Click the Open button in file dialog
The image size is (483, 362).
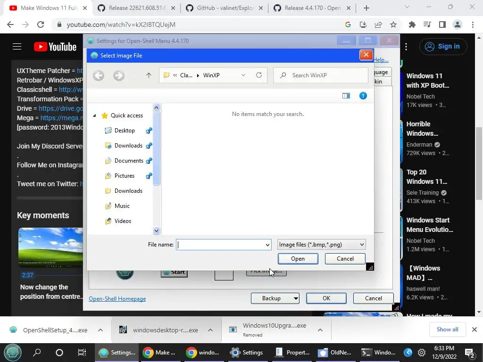pyautogui.click(x=298, y=259)
